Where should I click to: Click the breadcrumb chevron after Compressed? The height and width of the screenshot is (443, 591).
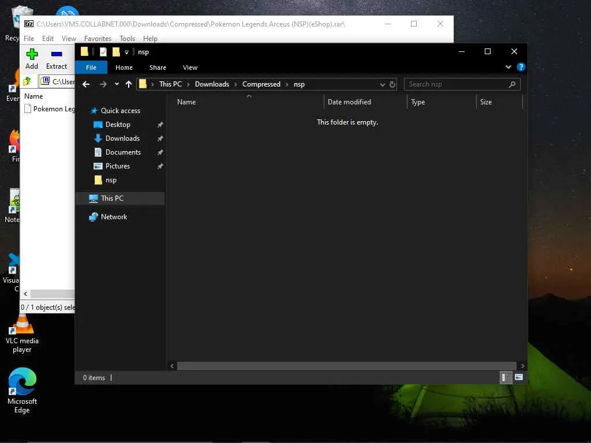coord(287,84)
